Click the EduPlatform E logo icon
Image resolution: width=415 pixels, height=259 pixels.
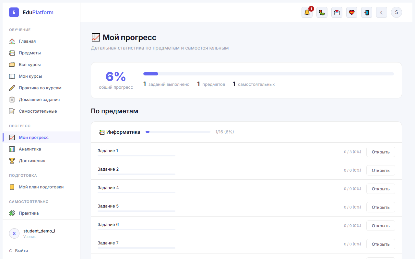click(14, 12)
